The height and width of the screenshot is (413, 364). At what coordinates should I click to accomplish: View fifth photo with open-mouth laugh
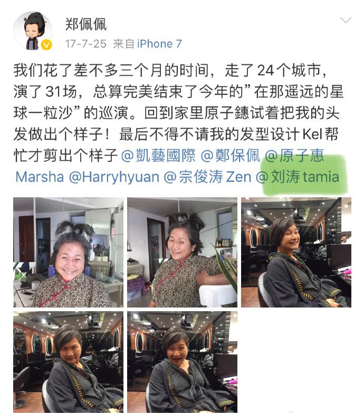[182, 362]
